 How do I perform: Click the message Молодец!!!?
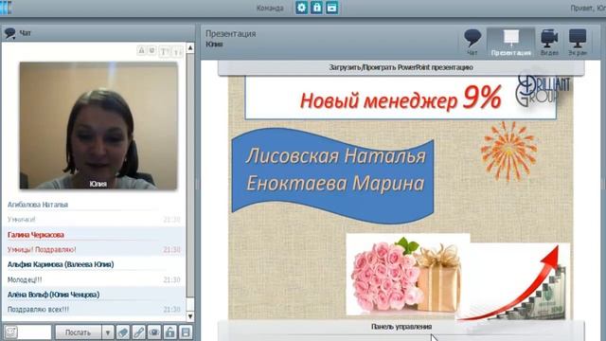click(x=25, y=279)
